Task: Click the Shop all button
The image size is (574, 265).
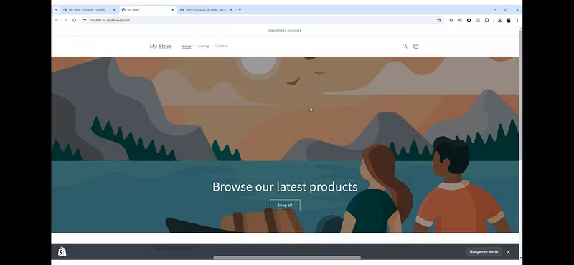Action: coord(285,206)
